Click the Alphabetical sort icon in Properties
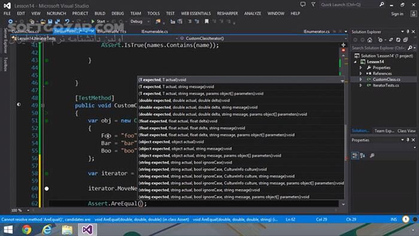The height and width of the screenshot is (236, 419). coord(363,156)
